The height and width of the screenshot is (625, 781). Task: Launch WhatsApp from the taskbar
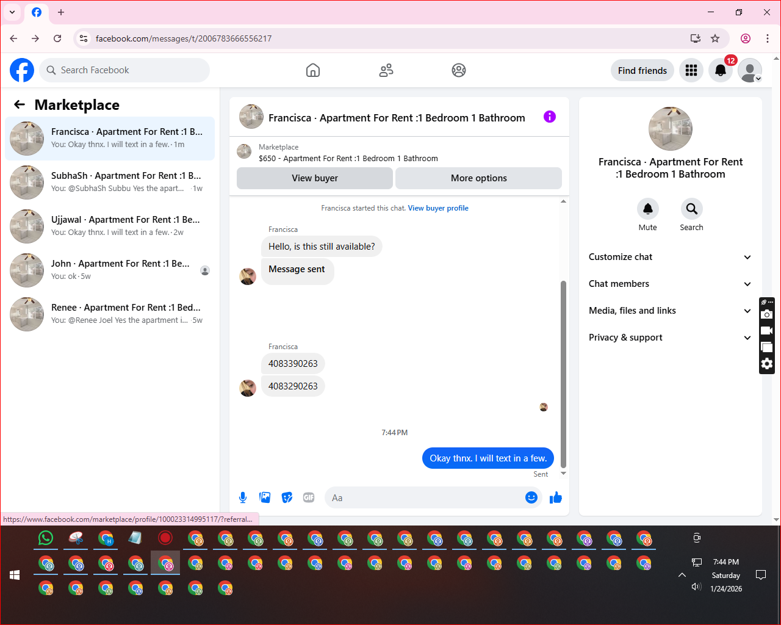point(46,538)
